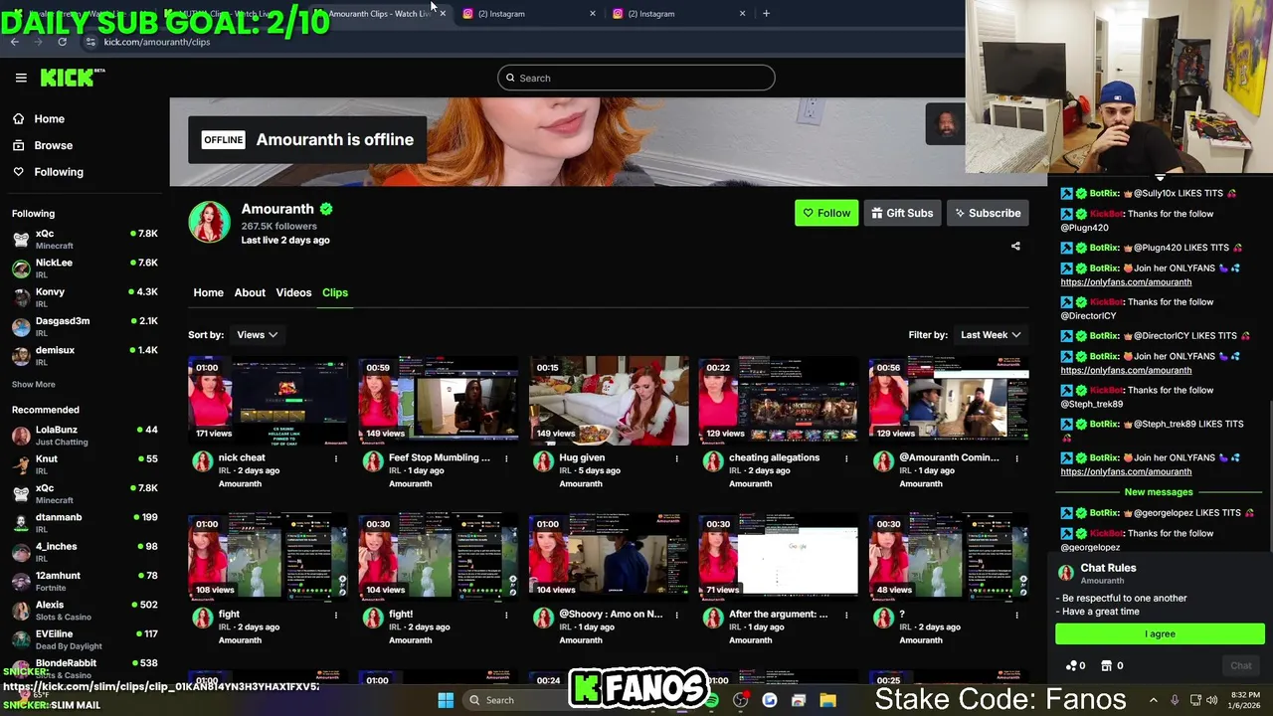Reload the page in the browser
Screen dimensions: 1273x716
click(62, 42)
